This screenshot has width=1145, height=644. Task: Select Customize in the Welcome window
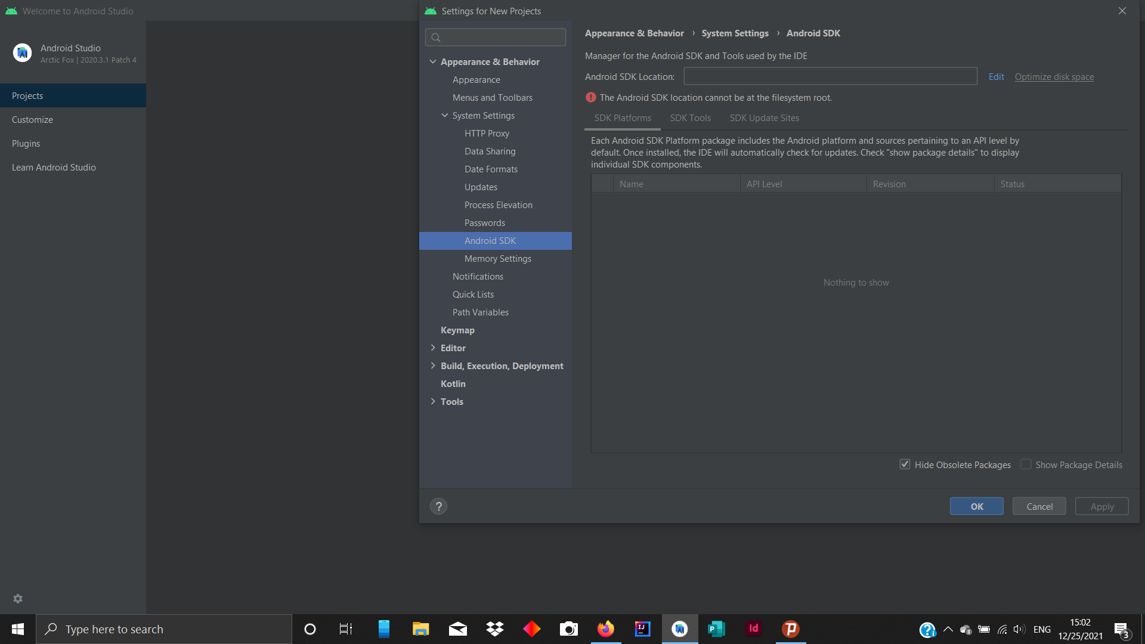[x=73, y=119]
